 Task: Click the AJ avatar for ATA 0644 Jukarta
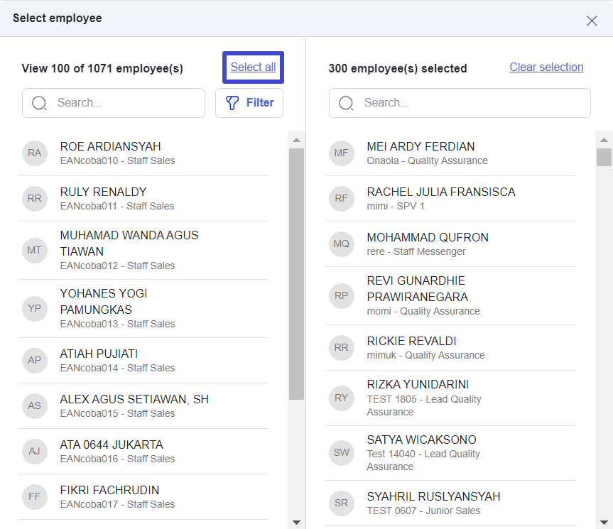click(x=35, y=451)
